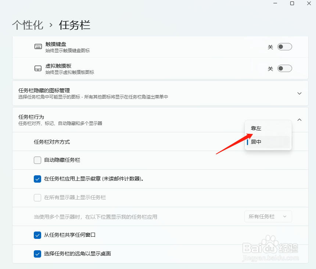Click 任务栏行为 header text

click(31, 117)
